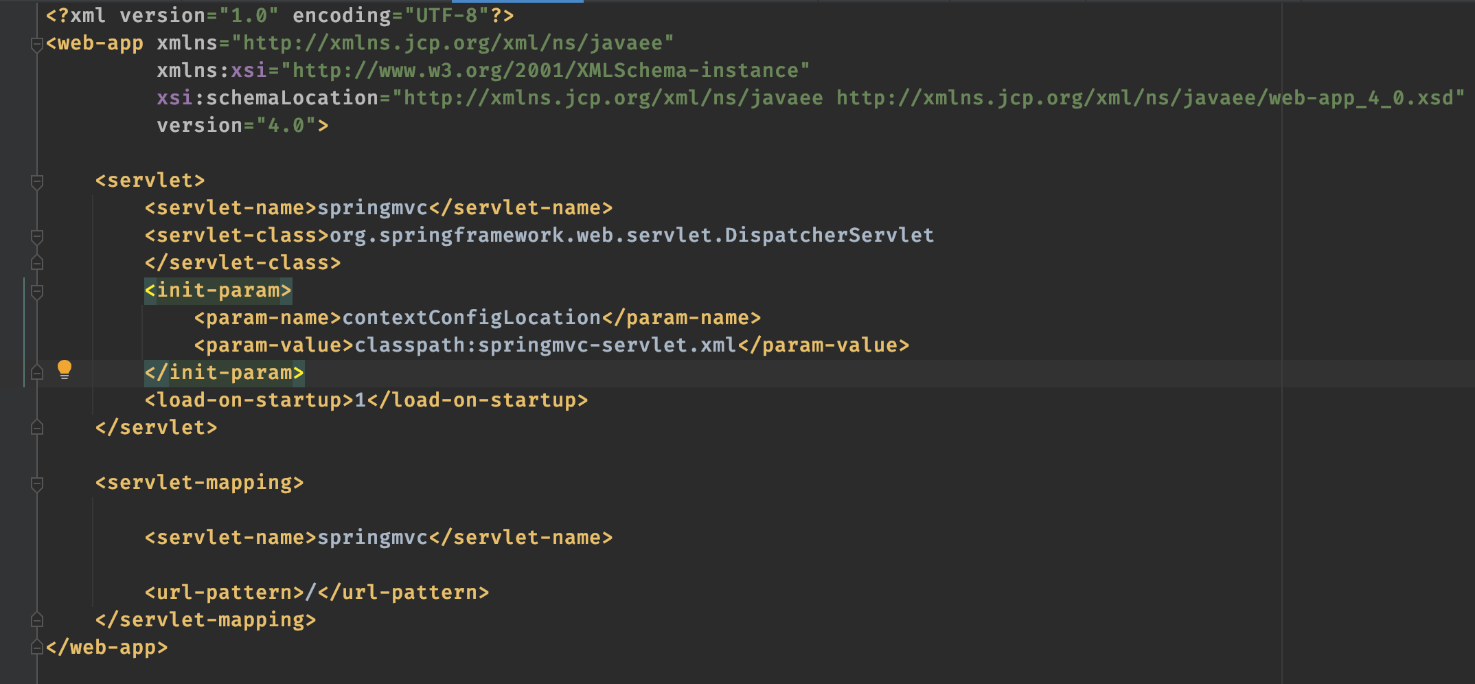Click the opening load-on-startup tag
This screenshot has height=684, width=1475.
(249, 400)
